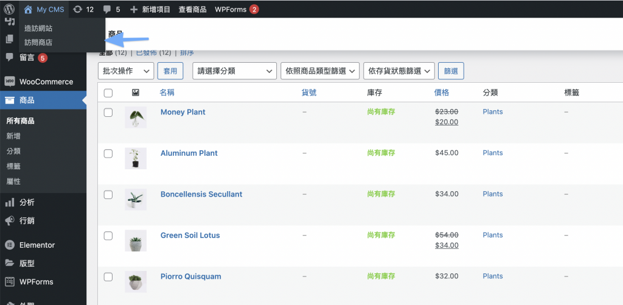Sort by the 價格 column header
The width and height of the screenshot is (623, 305).
pyautogui.click(x=442, y=93)
